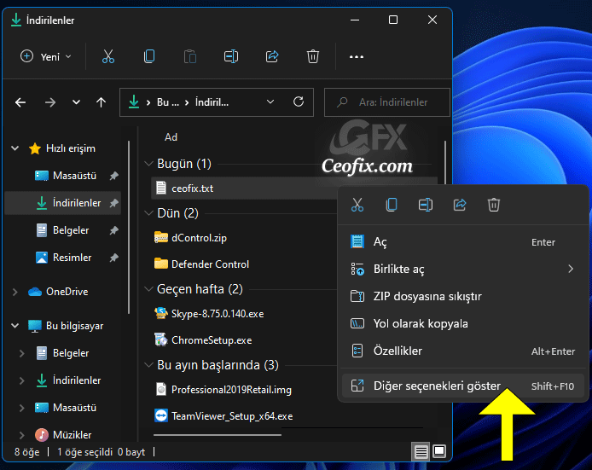Viewport: 592px width, 470px height.
Task: Refresh the İndirilenler folder view
Action: [x=299, y=102]
